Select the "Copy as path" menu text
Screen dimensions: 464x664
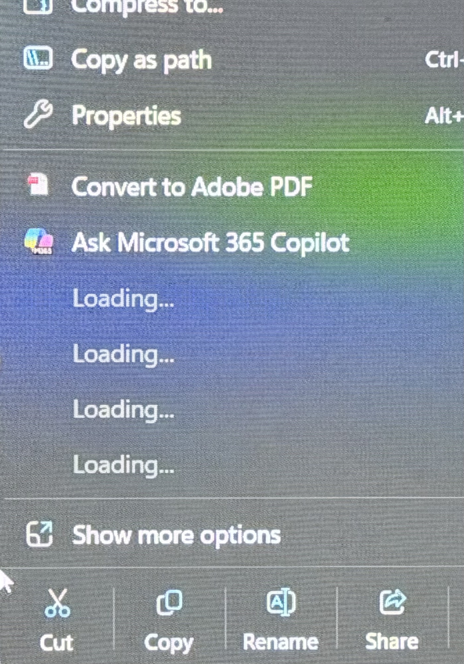click(x=141, y=60)
